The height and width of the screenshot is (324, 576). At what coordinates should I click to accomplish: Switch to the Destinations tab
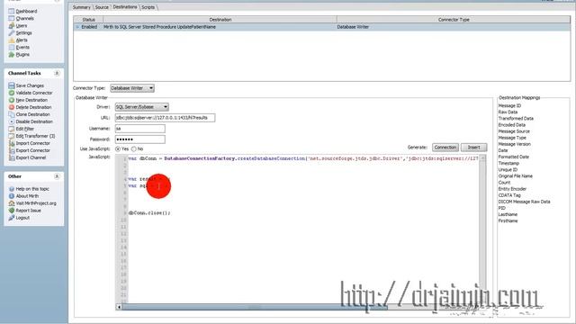[x=125, y=7]
